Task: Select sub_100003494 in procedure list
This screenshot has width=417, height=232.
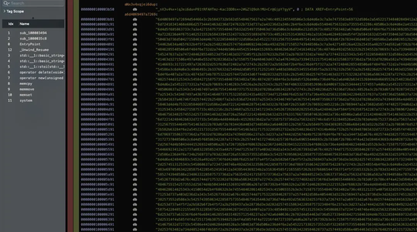Action: tap(33, 33)
